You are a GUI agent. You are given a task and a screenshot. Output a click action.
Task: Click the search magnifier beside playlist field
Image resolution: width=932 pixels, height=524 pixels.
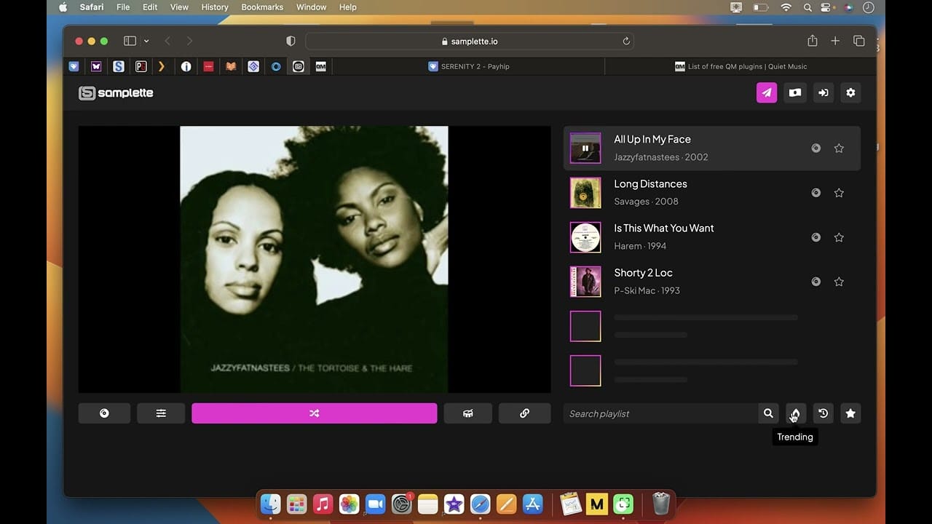768,413
